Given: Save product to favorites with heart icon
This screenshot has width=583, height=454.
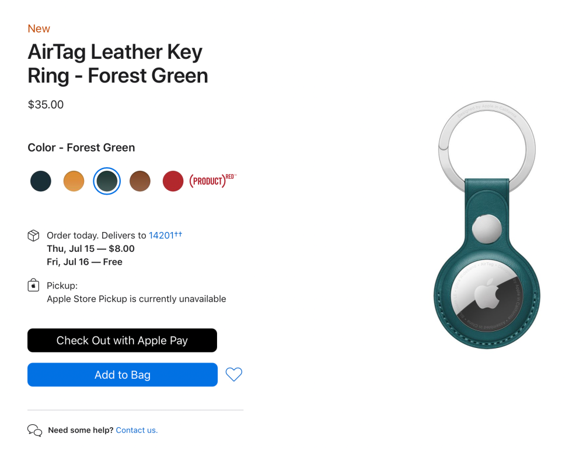Looking at the screenshot, I should pyautogui.click(x=233, y=375).
